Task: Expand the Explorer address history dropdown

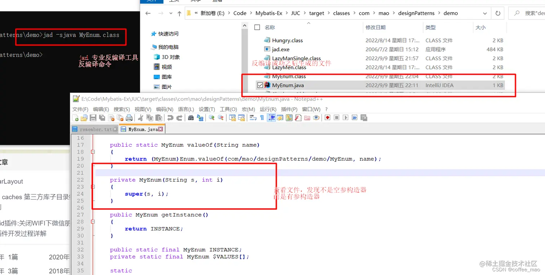Action: tap(486, 13)
